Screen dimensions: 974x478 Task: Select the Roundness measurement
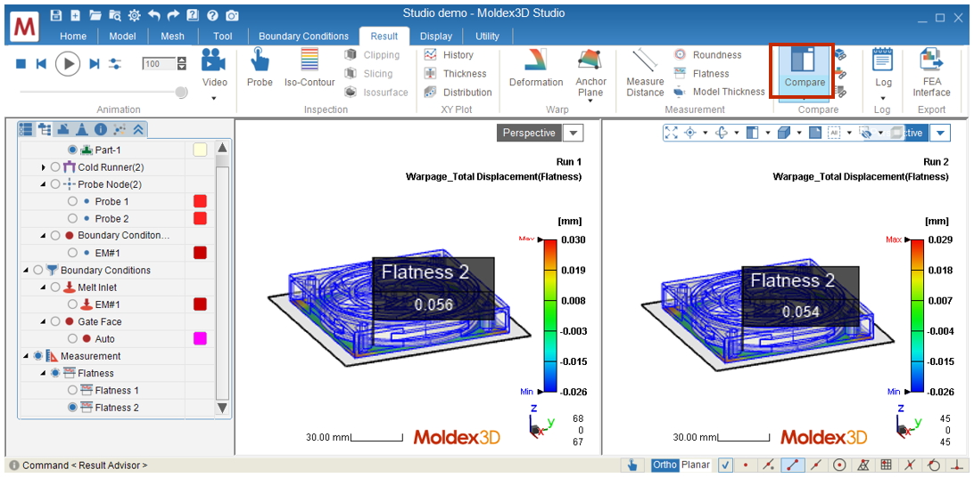pyautogui.click(x=708, y=54)
